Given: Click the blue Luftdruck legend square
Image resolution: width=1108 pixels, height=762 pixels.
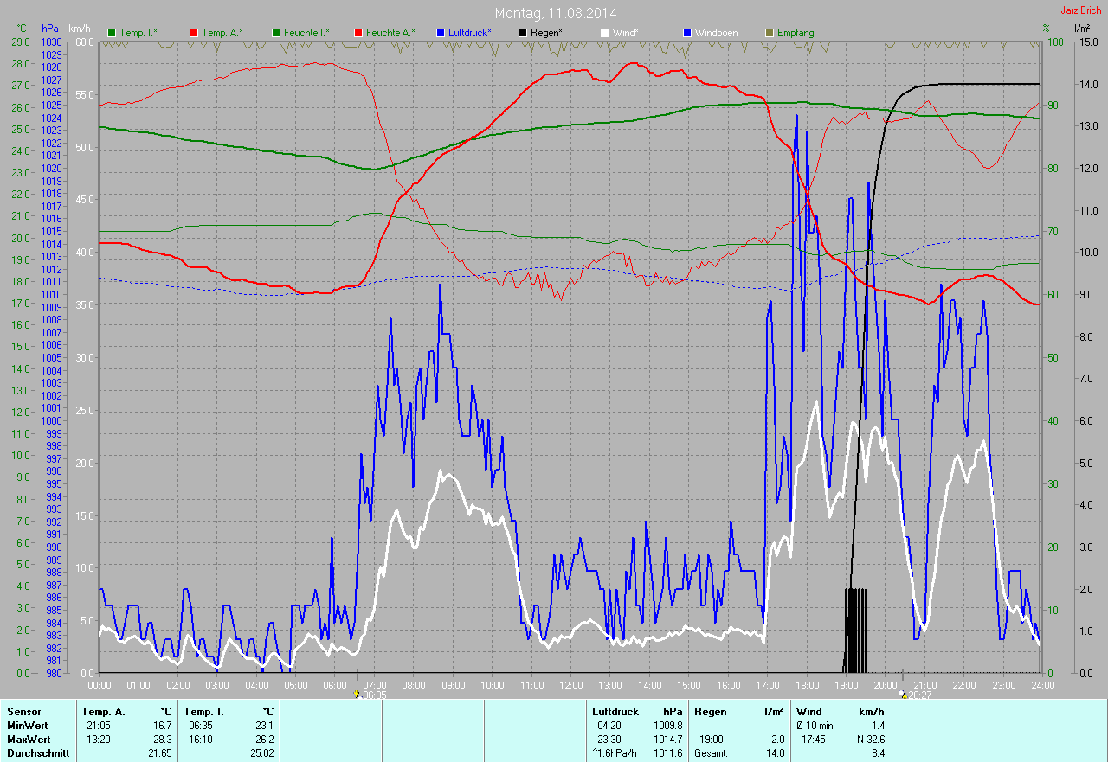Looking at the screenshot, I should pyautogui.click(x=441, y=33).
